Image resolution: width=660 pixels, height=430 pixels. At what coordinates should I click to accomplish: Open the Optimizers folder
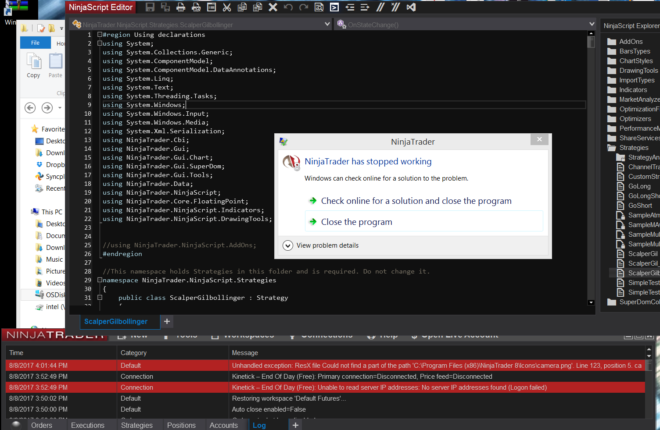[630, 119]
